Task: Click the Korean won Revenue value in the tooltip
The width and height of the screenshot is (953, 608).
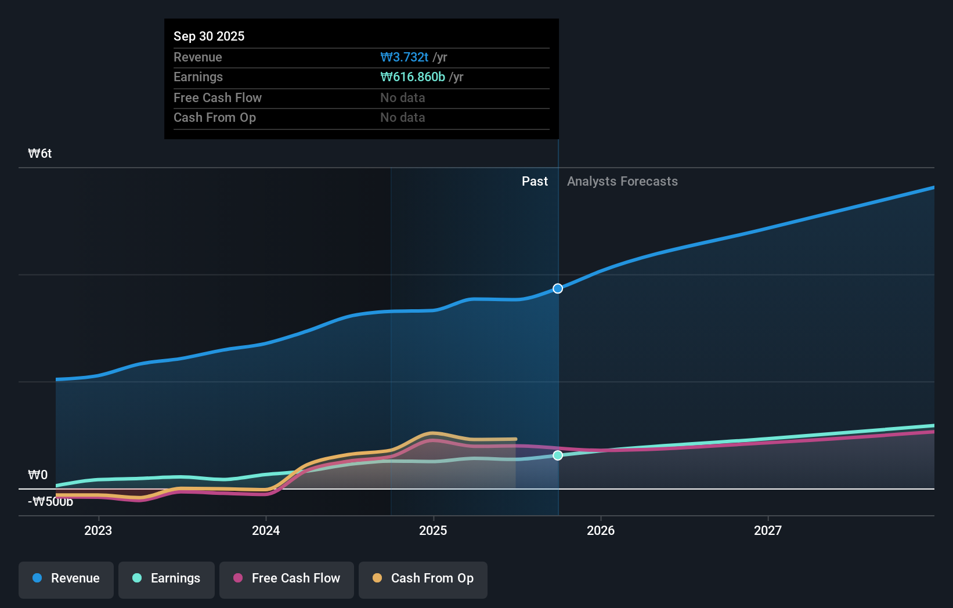Action: (x=404, y=57)
